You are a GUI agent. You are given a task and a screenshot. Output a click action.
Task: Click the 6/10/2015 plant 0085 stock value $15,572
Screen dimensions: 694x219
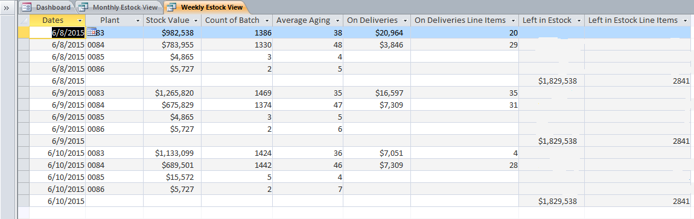tap(172, 177)
